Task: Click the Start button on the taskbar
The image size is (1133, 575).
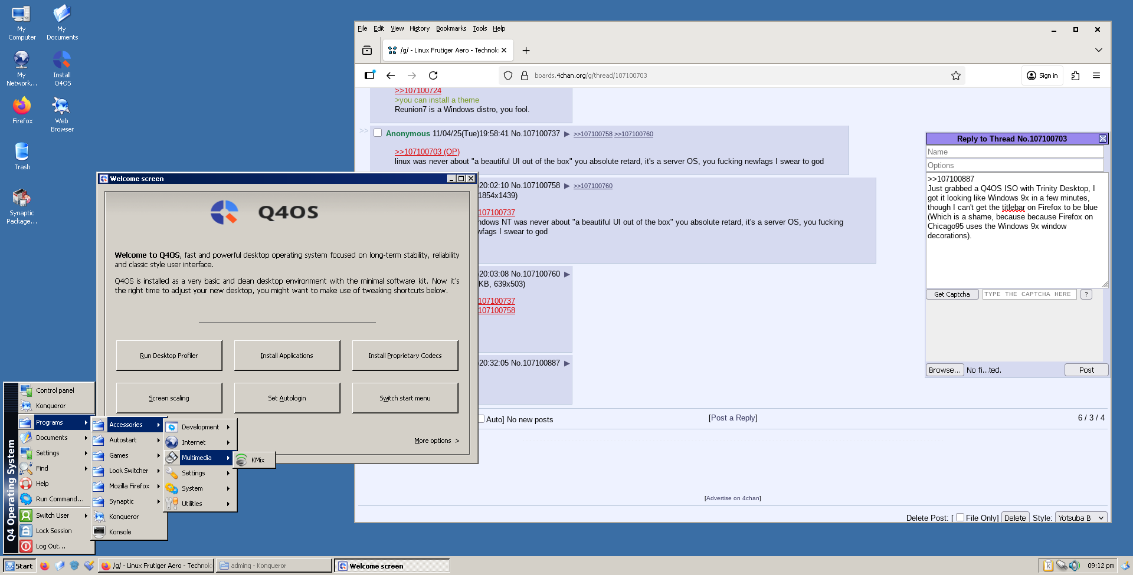Action: (x=19, y=566)
